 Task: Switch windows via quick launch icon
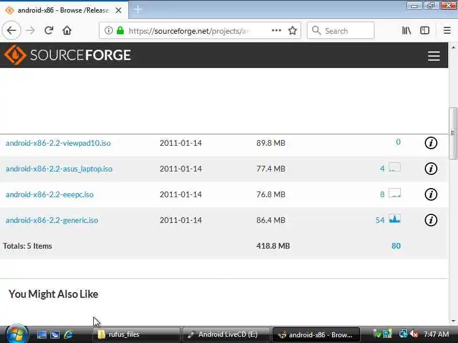coord(55,334)
